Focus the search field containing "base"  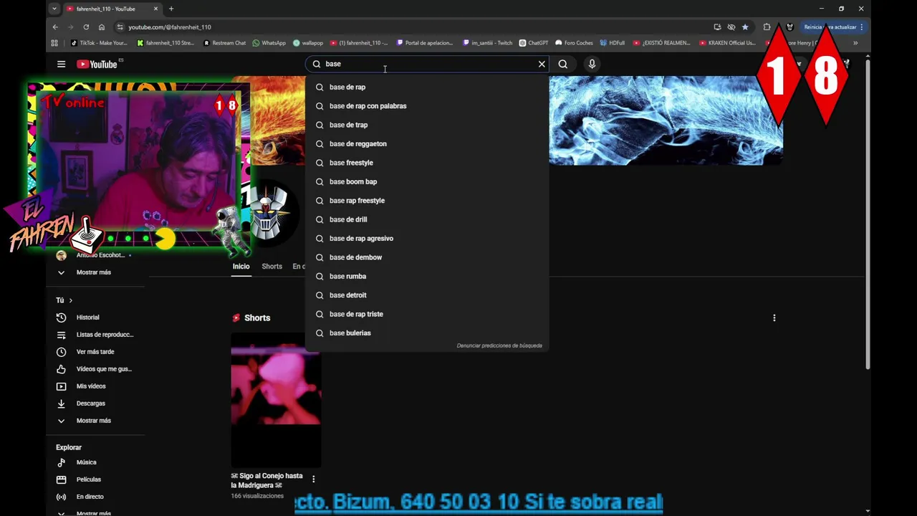(428, 64)
